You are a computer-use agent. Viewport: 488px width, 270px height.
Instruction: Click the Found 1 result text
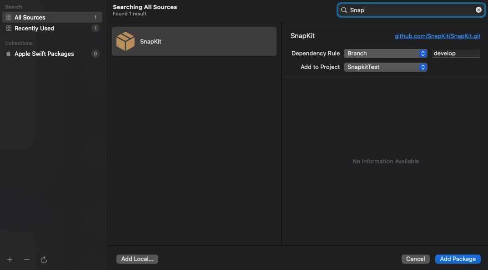130,14
